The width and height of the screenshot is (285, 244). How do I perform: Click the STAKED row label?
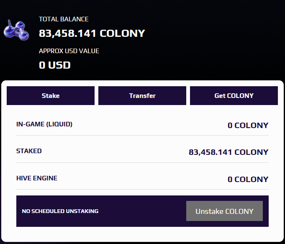coord(29,151)
